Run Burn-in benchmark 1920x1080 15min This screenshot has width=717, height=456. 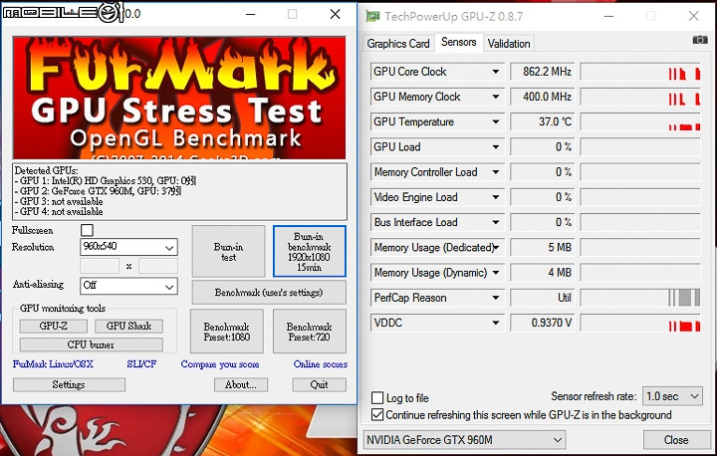(x=309, y=252)
